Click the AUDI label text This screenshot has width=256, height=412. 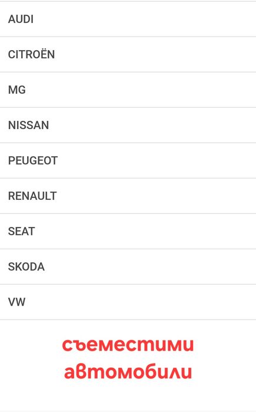point(21,19)
